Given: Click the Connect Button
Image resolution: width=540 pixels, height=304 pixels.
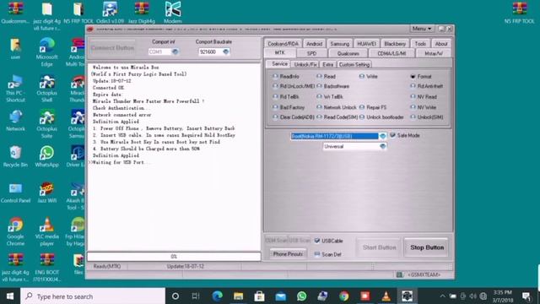Looking at the screenshot, I should [x=112, y=48].
